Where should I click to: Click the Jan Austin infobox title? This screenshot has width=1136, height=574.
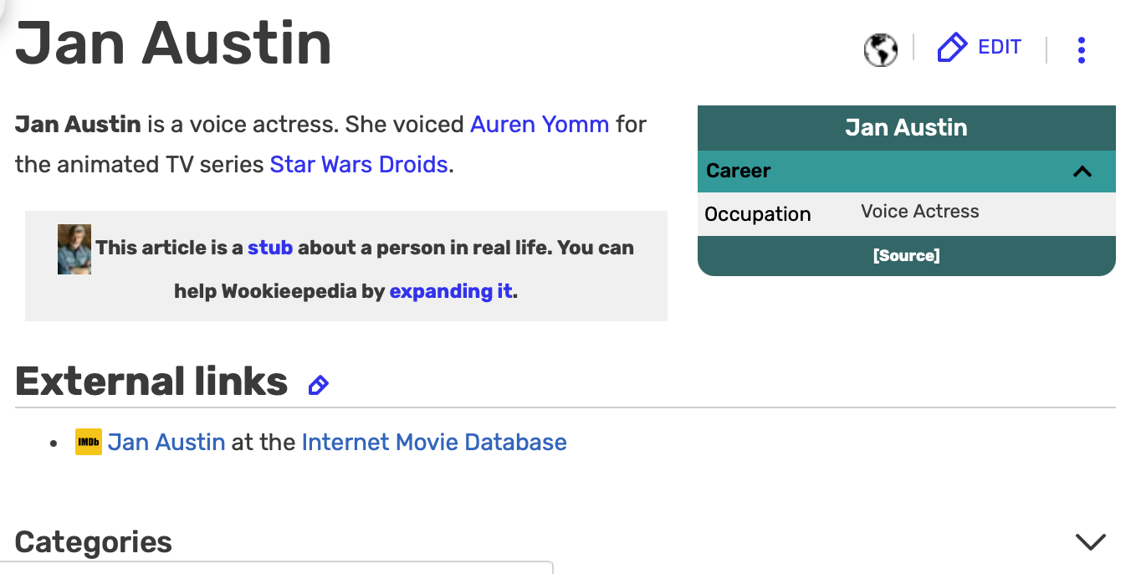[906, 127]
